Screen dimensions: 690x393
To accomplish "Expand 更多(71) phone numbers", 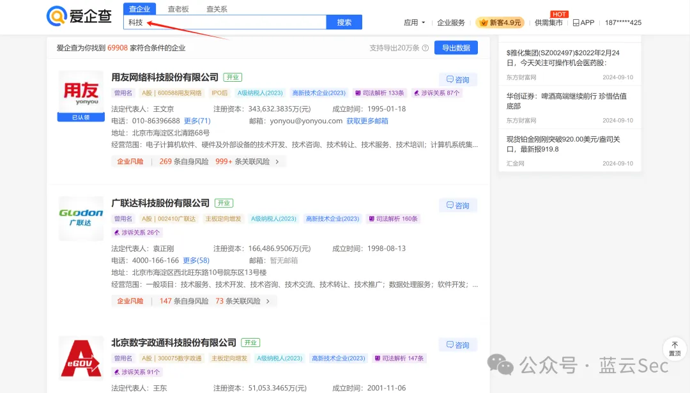I will [197, 121].
